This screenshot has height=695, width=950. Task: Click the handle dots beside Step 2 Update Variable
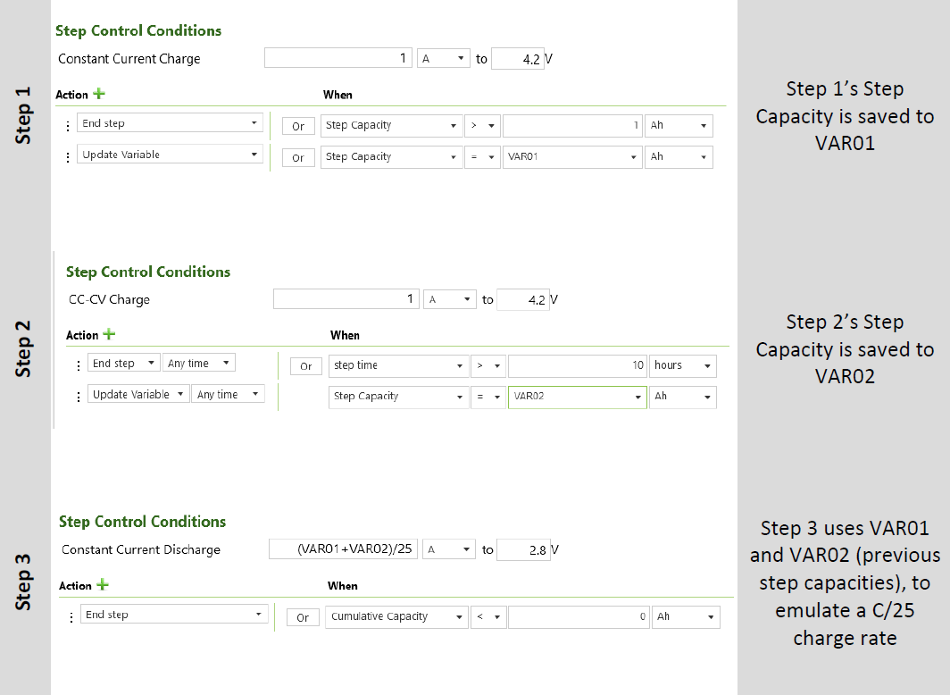pos(79,397)
